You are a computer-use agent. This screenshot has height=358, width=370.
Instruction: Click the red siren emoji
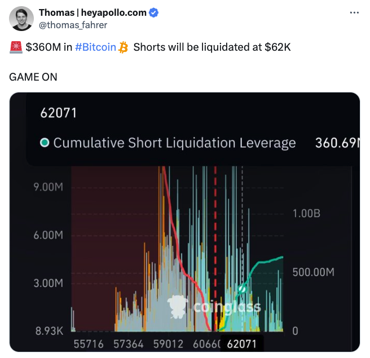pos(16,47)
